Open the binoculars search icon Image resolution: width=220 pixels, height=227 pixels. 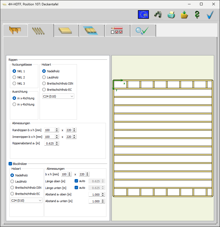tap(158, 14)
